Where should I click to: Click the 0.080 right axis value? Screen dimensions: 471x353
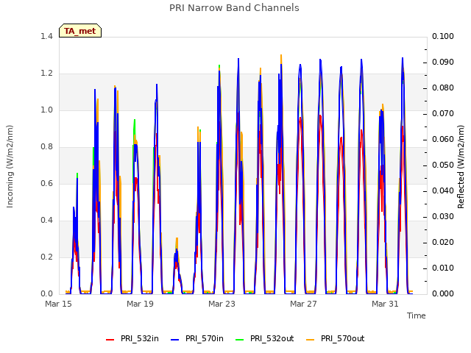click(443, 88)
